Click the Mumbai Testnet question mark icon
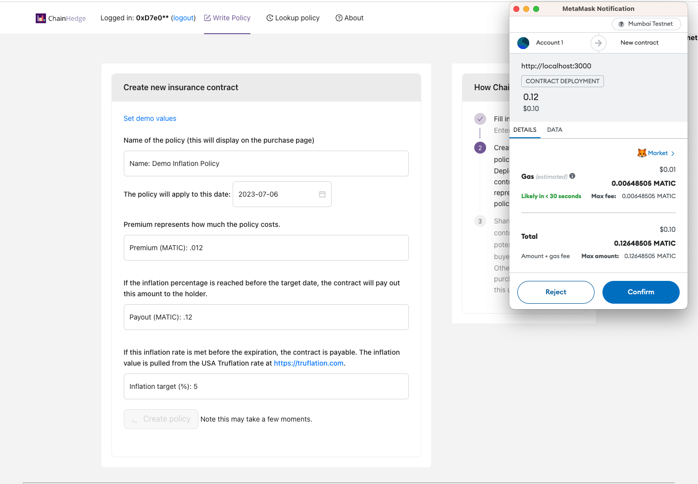The image size is (698, 484). point(621,24)
